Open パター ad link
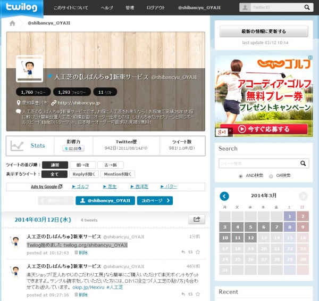 [x=169, y=186]
